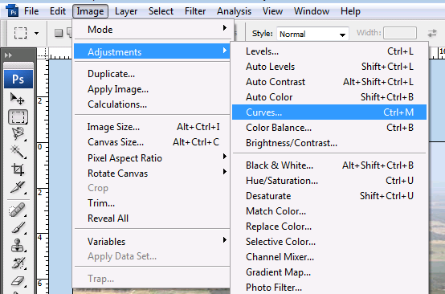Select the Clone Stamp tool

18,246
